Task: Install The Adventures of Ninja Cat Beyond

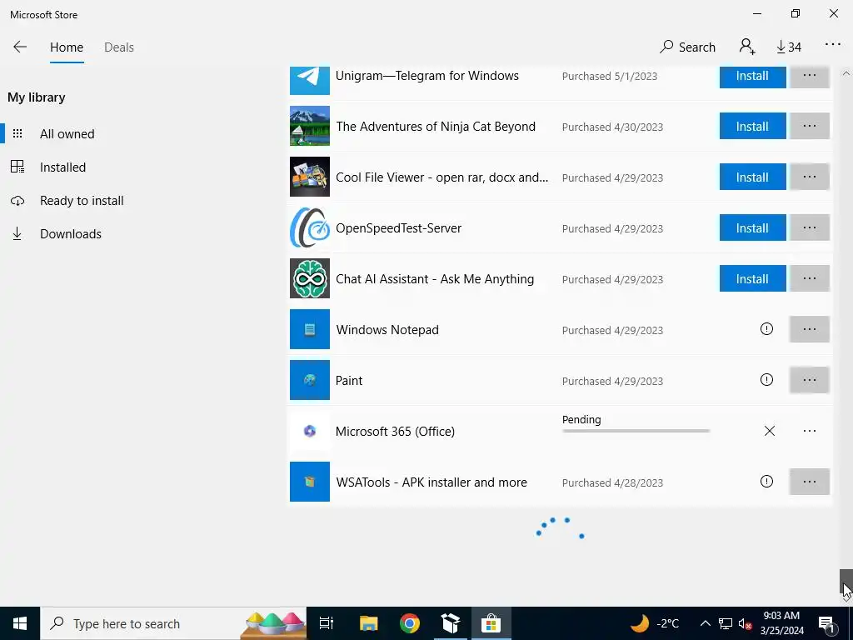Action: (752, 127)
